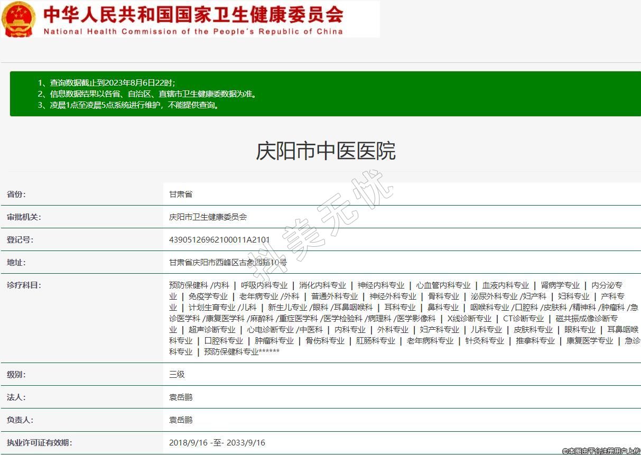Click the registration number 43905126962100011A2101
The height and width of the screenshot is (455, 641).
click(x=219, y=240)
